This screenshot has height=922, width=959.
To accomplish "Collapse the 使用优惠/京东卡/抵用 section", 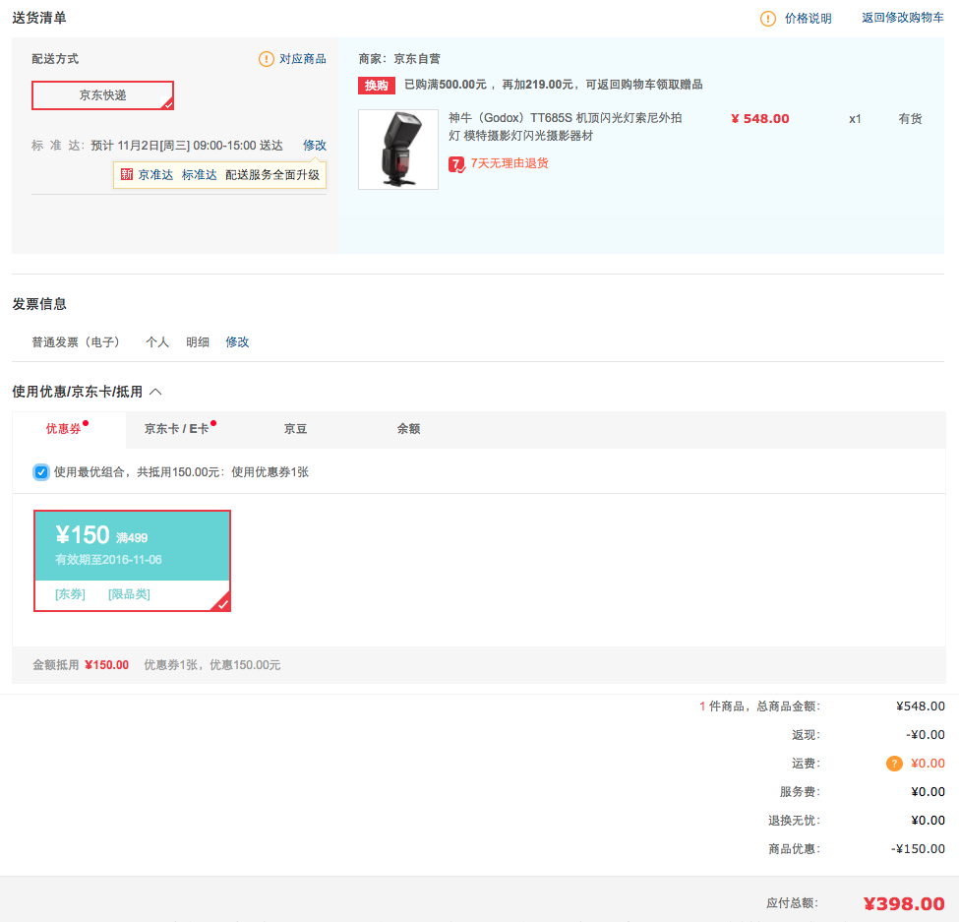I will point(155,392).
